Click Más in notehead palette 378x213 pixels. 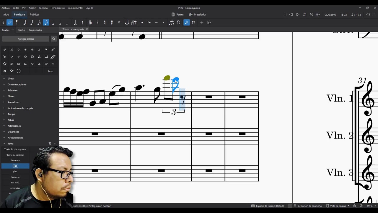pyautogui.click(x=50, y=71)
